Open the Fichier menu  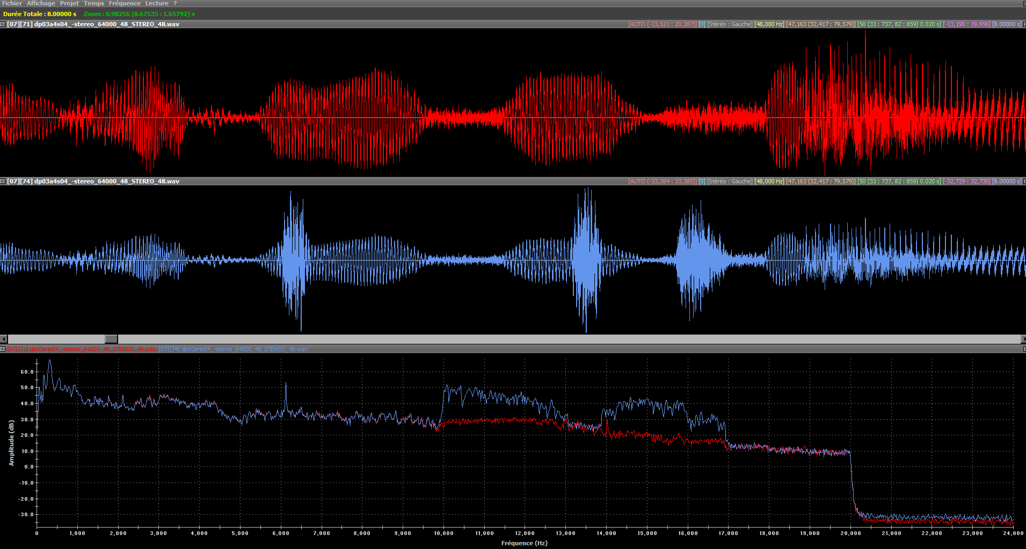coord(12,3)
